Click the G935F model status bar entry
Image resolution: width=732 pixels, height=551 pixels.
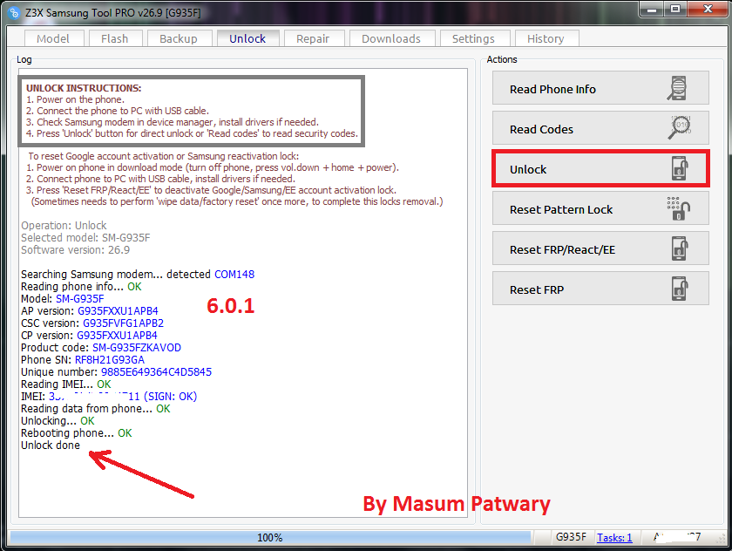571,537
